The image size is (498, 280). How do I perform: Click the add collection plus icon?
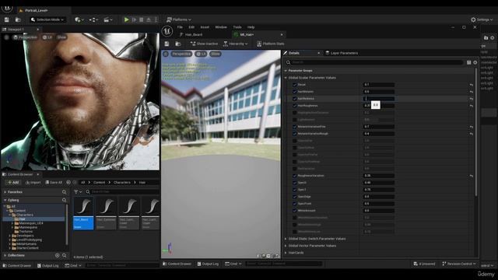[x=57, y=255]
